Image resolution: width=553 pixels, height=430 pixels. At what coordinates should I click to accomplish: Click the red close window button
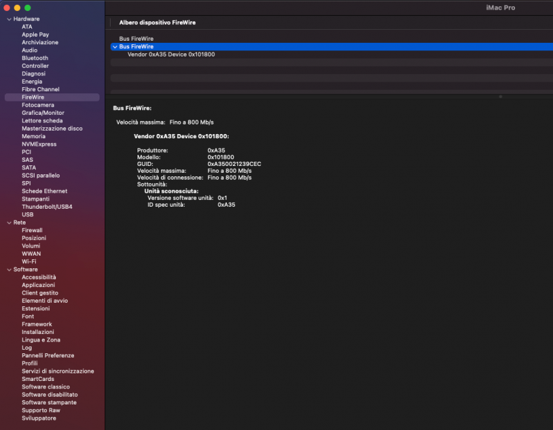[7, 8]
